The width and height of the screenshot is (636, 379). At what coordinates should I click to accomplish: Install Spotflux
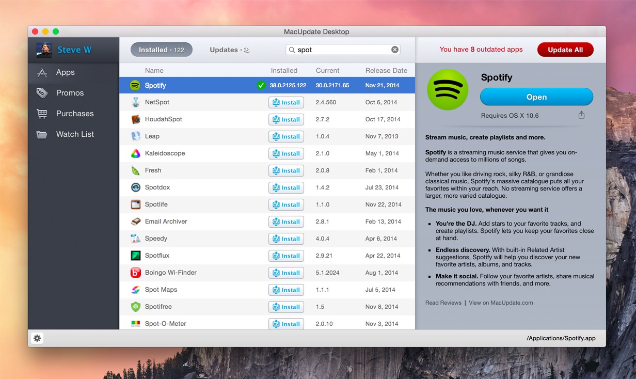tap(286, 256)
